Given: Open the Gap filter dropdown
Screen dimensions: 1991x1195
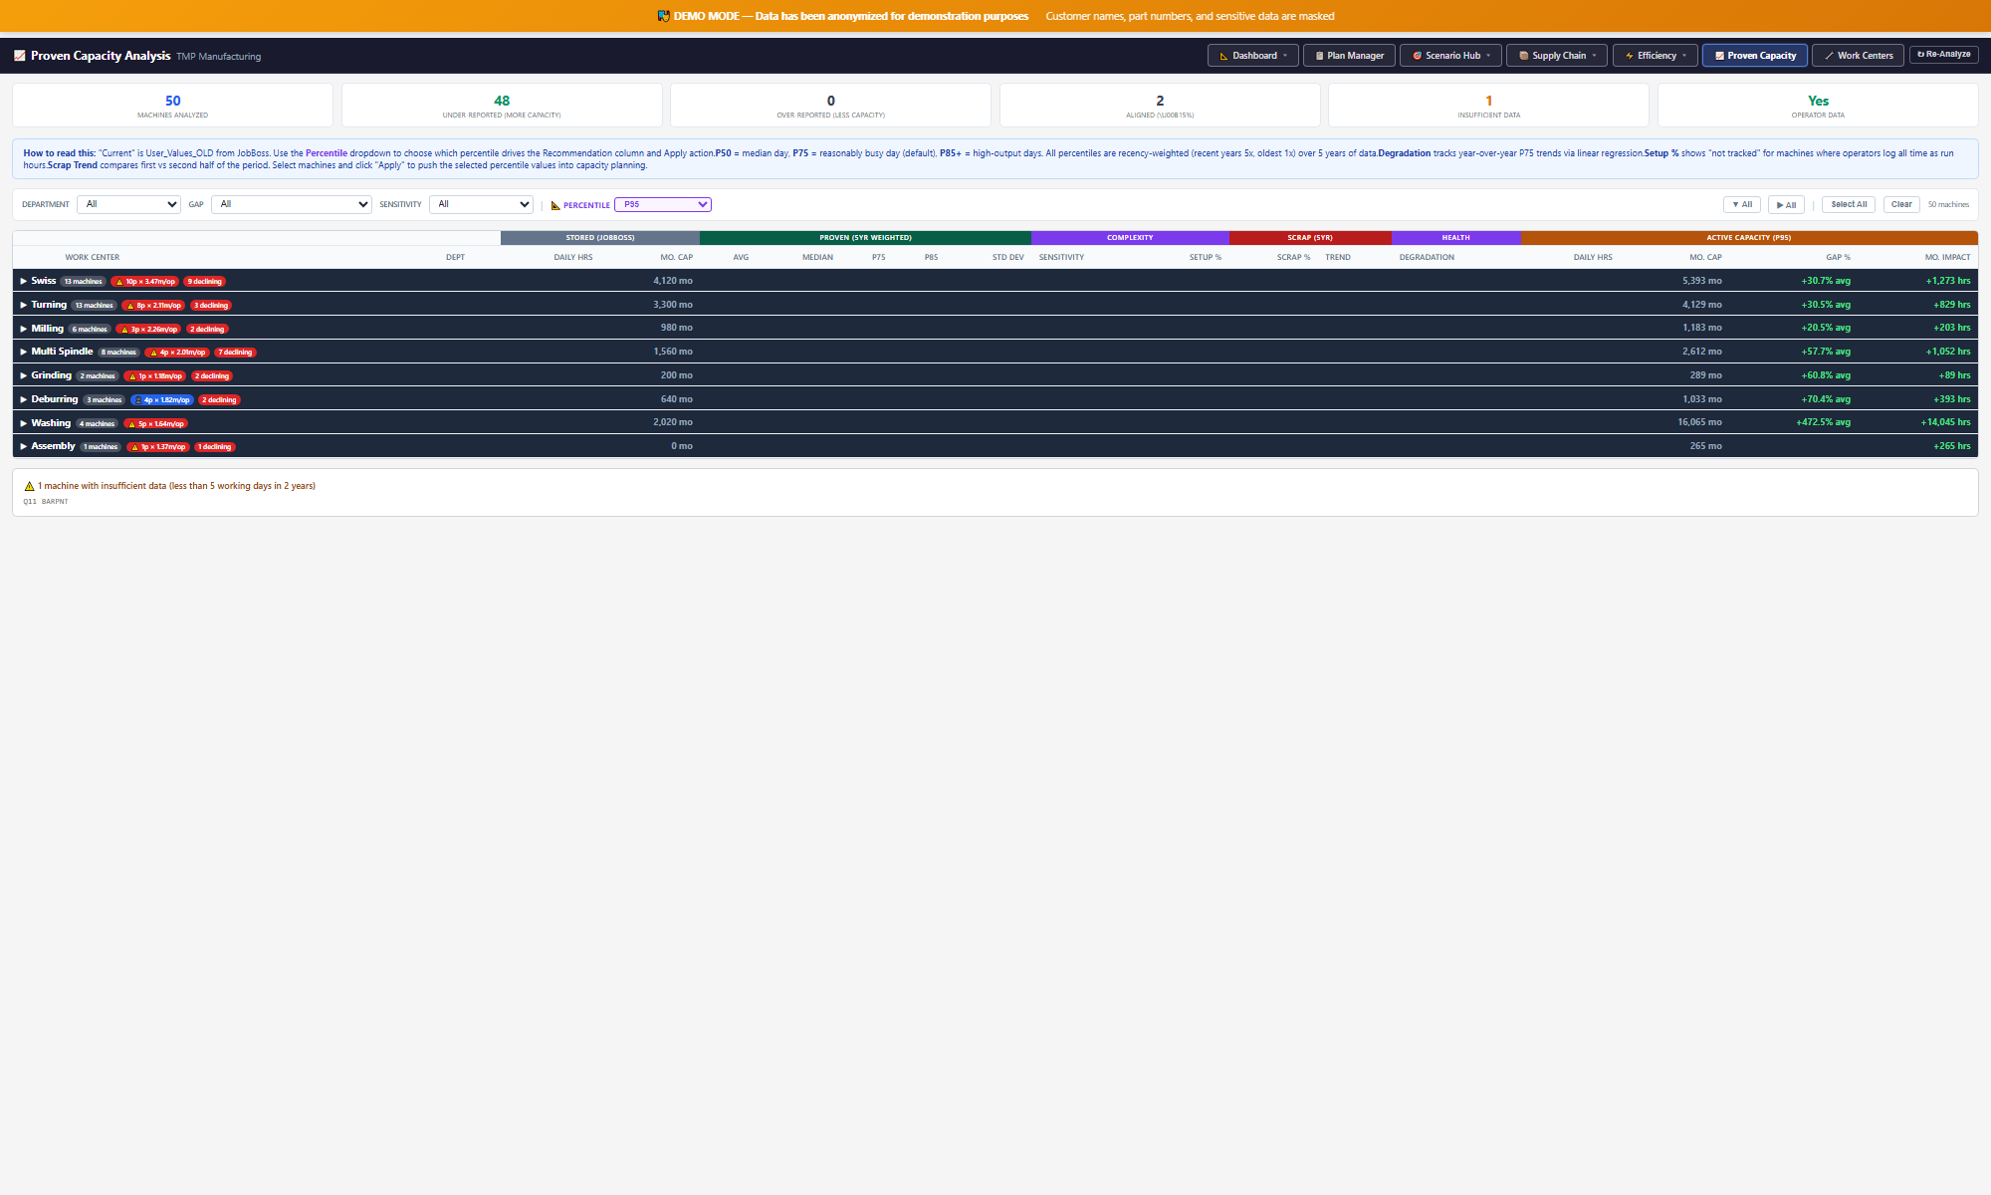Looking at the screenshot, I should [x=292, y=204].
